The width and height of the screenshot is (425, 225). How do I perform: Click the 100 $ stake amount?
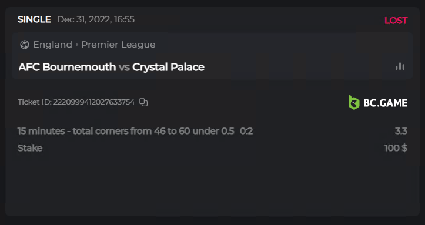click(x=396, y=148)
